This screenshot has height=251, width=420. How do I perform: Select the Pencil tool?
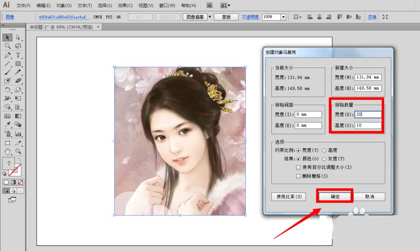18,72
